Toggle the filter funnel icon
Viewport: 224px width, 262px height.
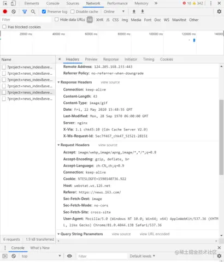click(25, 12)
